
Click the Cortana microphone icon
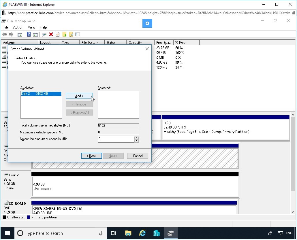point(101,233)
